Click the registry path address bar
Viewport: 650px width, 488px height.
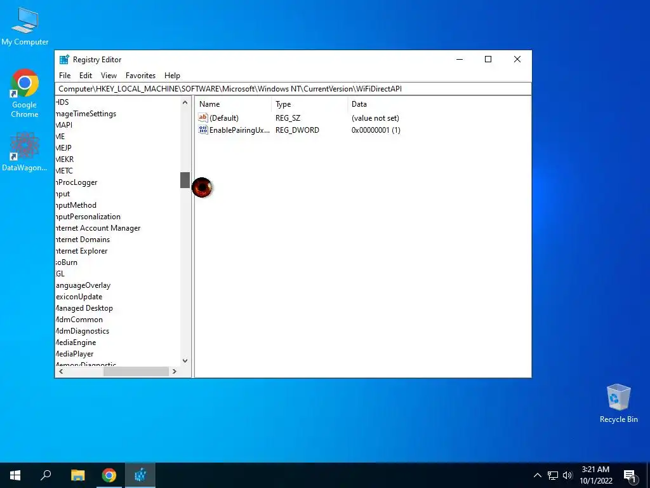tap(293, 89)
